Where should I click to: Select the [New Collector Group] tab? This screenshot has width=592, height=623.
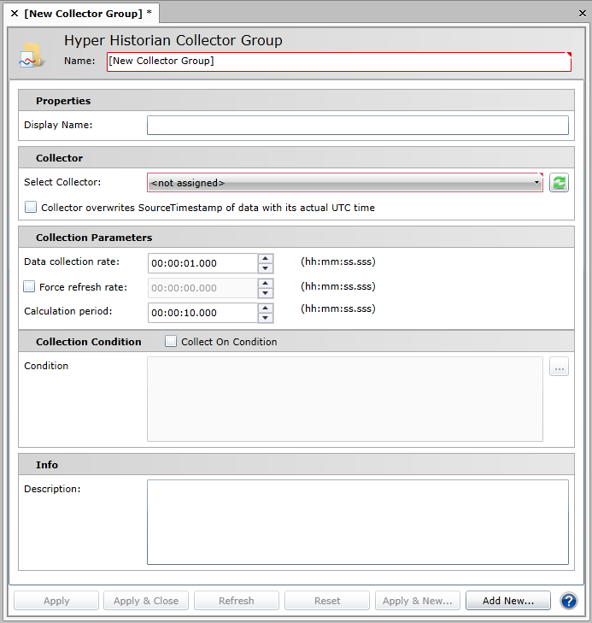click(85, 14)
